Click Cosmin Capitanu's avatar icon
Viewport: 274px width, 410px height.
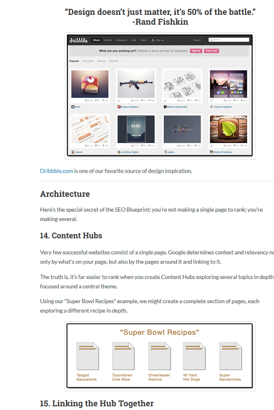212,107
